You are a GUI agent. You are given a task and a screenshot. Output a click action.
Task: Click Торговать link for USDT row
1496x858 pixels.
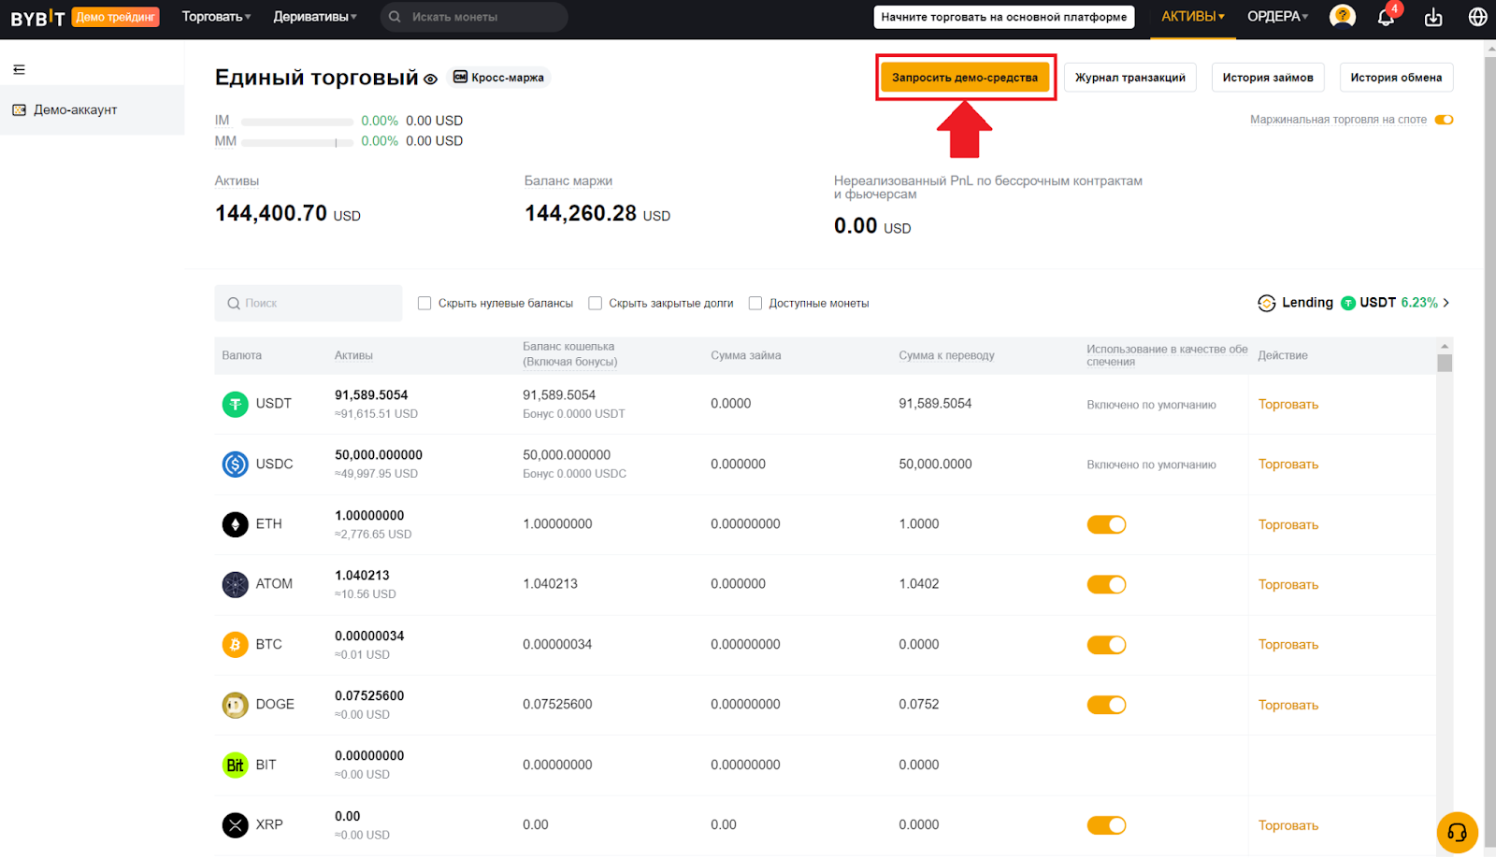pyautogui.click(x=1287, y=405)
